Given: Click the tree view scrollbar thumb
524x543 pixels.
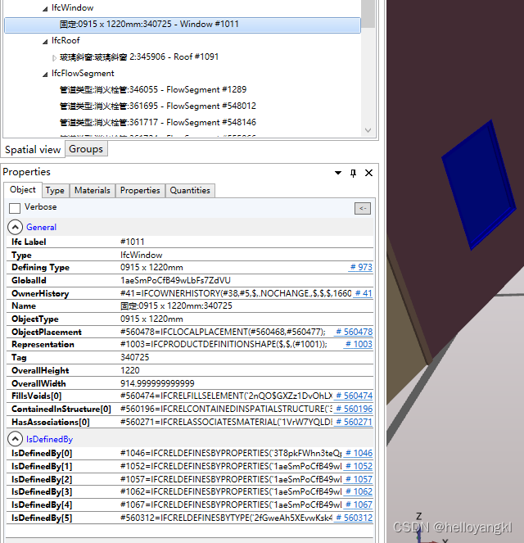Looking at the screenshot, I should [368, 14].
